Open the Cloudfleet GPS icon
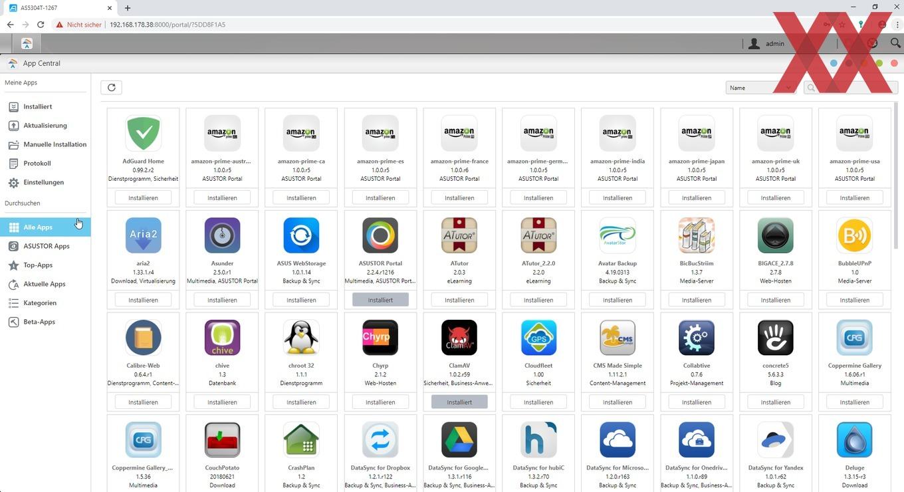Viewport: 904px width, 492px height. click(538, 338)
